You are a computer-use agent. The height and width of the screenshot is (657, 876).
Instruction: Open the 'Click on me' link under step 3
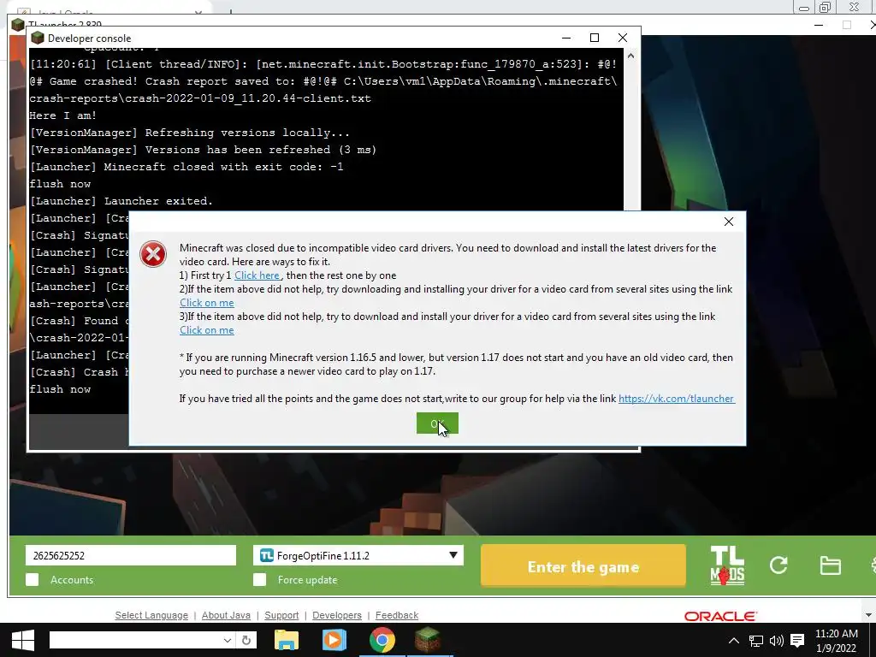(207, 330)
